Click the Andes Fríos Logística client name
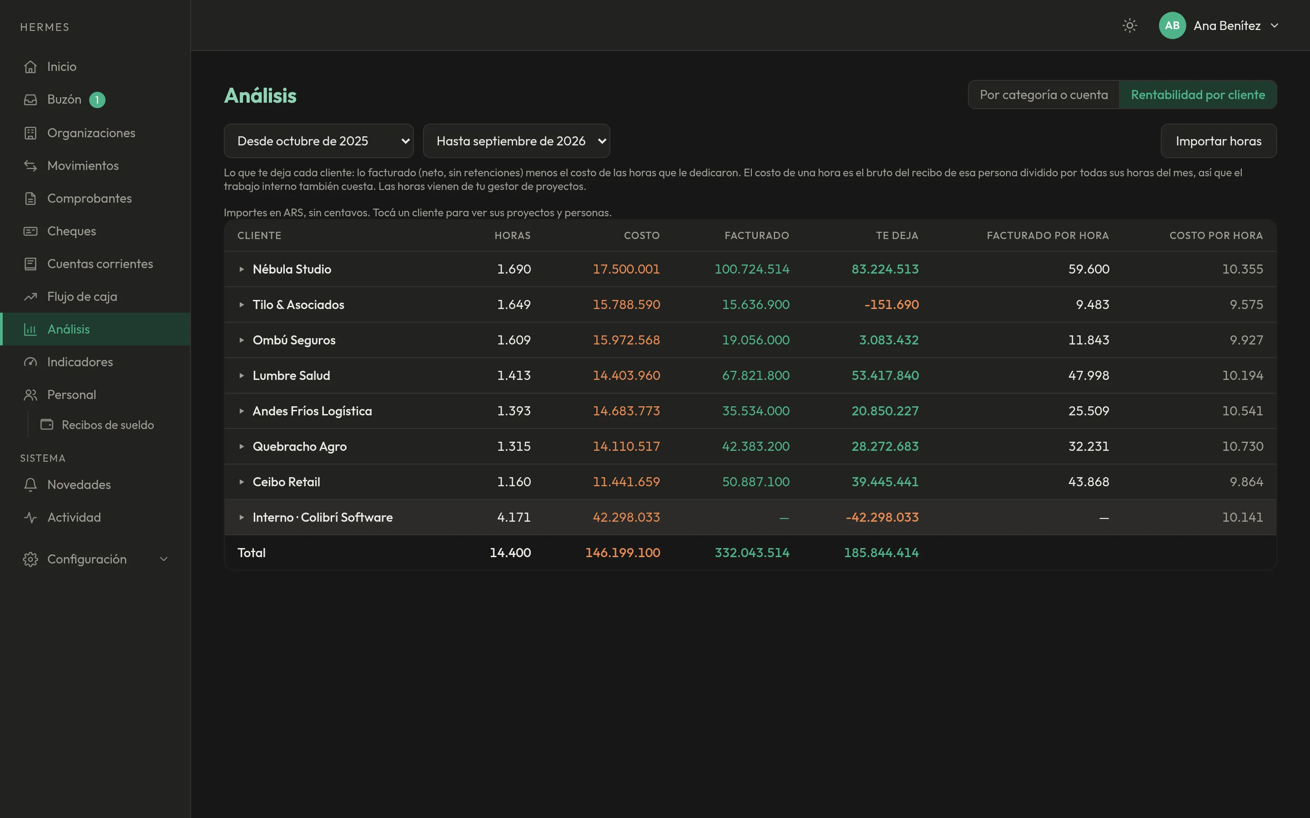This screenshot has height=818, width=1310. click(312, 411)
